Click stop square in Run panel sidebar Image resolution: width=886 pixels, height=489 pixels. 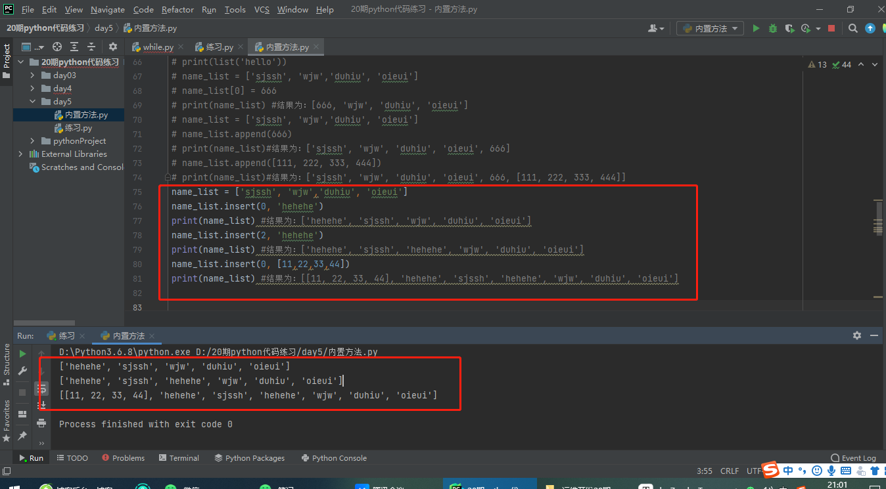22,392
